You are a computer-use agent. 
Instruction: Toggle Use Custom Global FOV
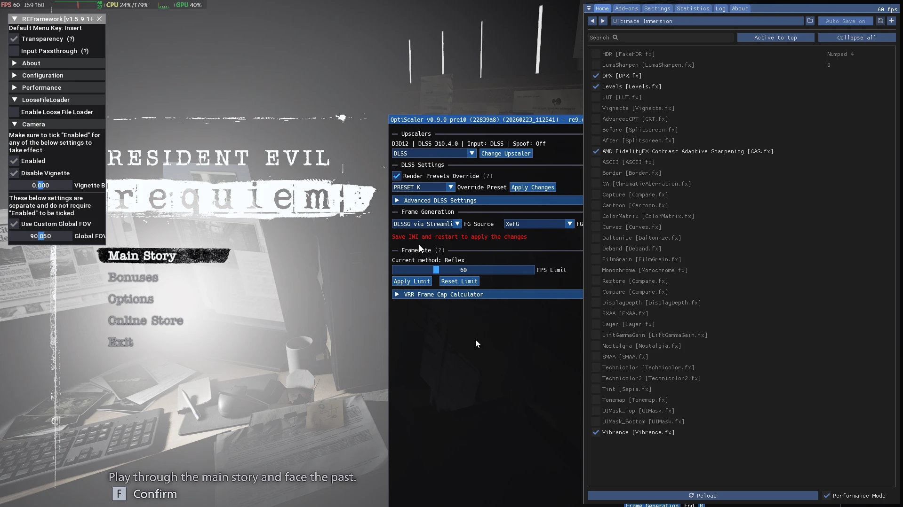tap(14, 224)
